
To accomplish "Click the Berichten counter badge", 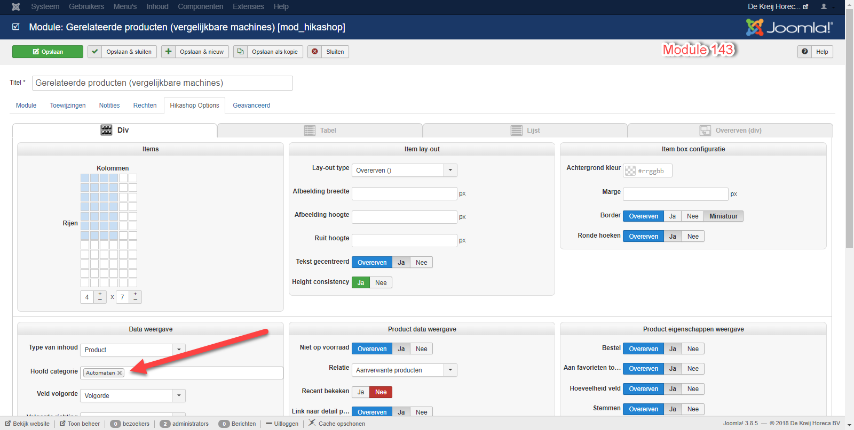I will (x=224, y=424).
